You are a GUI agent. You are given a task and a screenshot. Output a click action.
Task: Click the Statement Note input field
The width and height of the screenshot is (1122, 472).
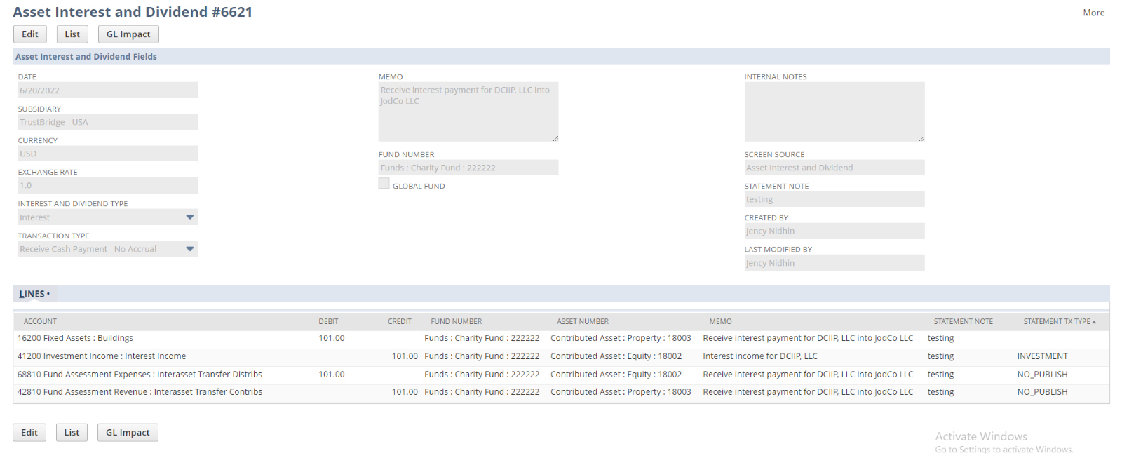coord(834,199)
